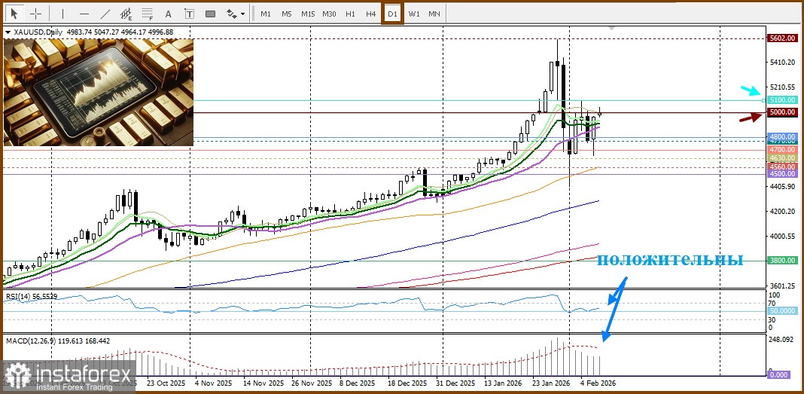Select the 4500.00 purple level label

tap(782, 174)
